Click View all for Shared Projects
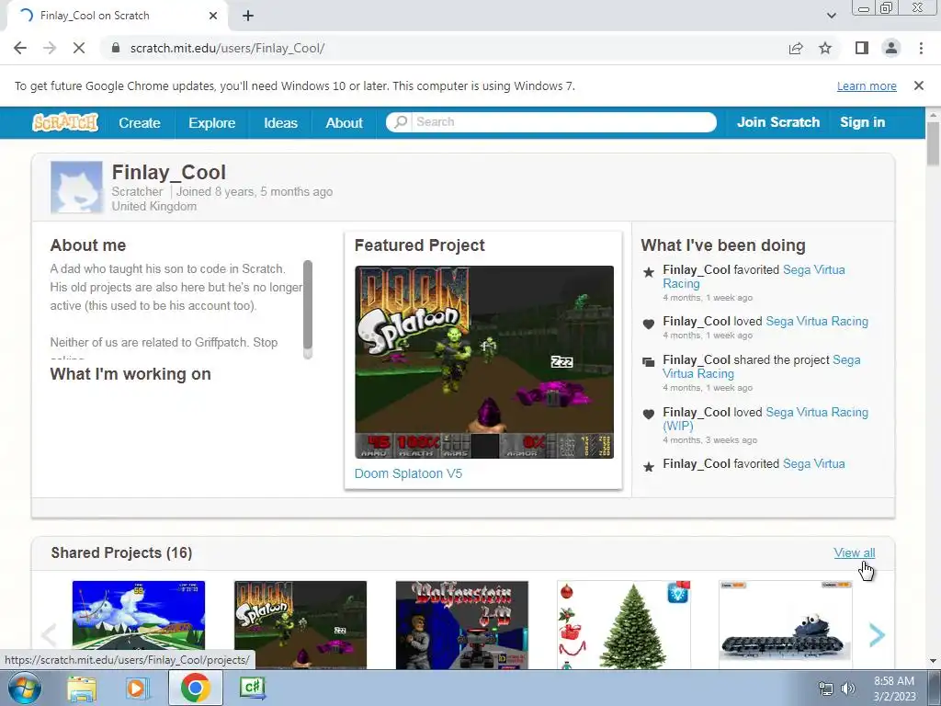 tap(854, 552)
